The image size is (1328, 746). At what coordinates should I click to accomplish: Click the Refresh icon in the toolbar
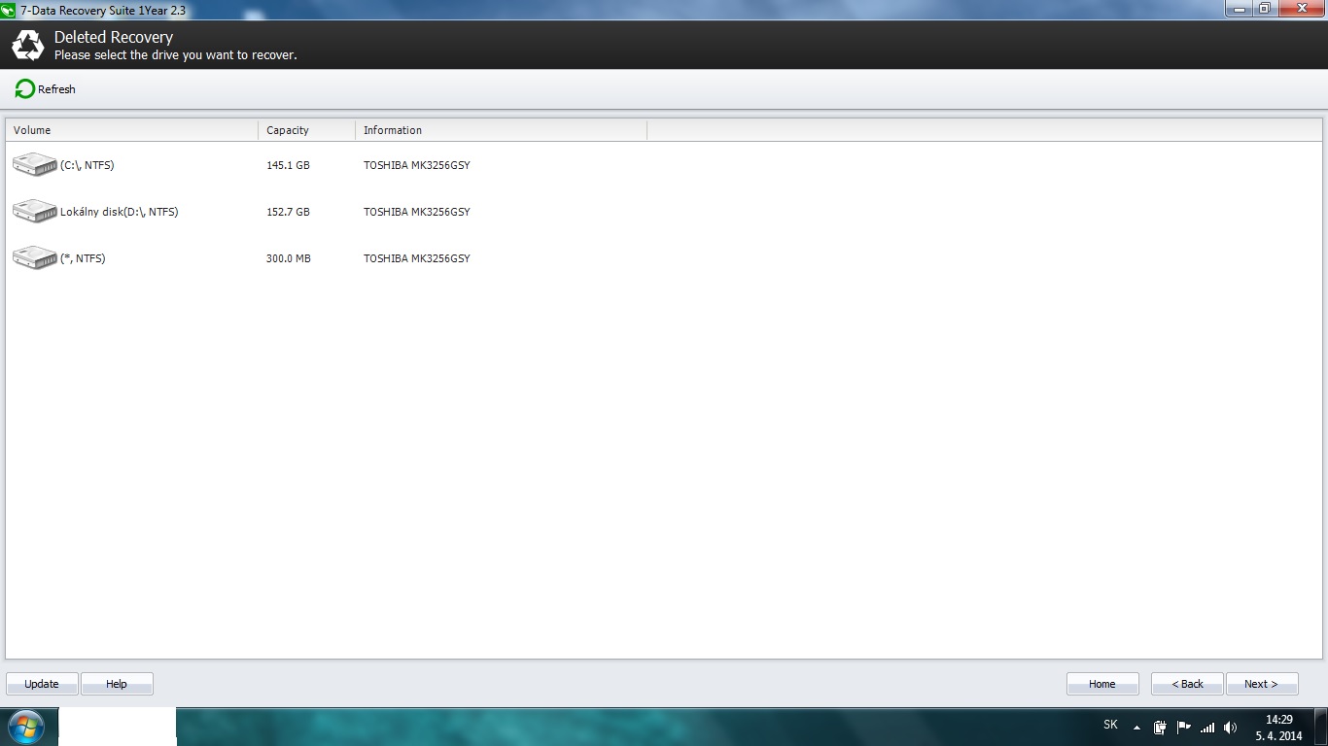pyautogui.click(x=24, y=89)
